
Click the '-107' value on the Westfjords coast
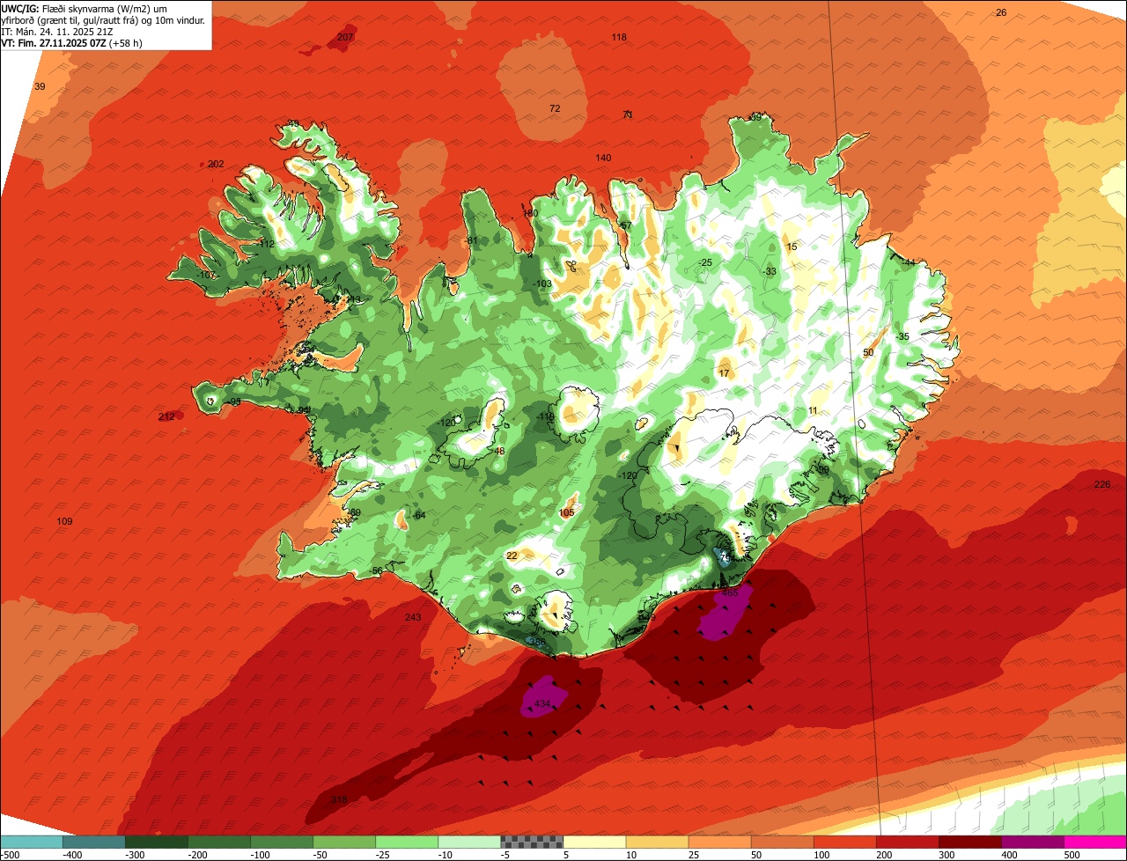(x=206, y=276)
